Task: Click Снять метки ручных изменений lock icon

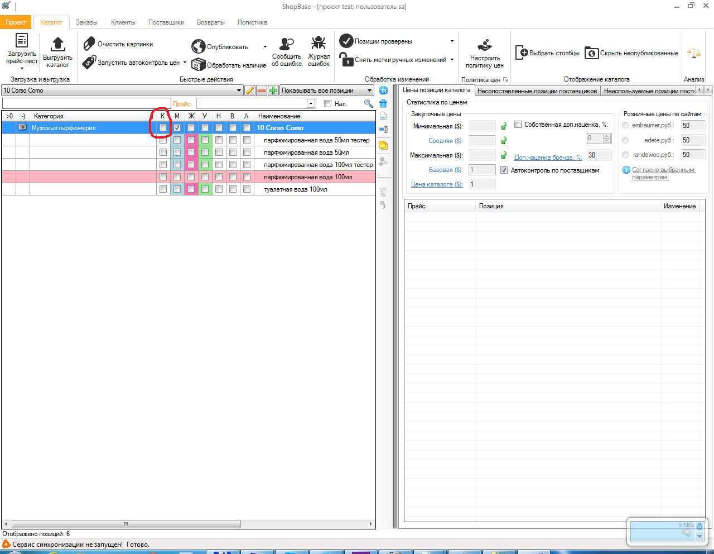Action: [x=346, y=59]
